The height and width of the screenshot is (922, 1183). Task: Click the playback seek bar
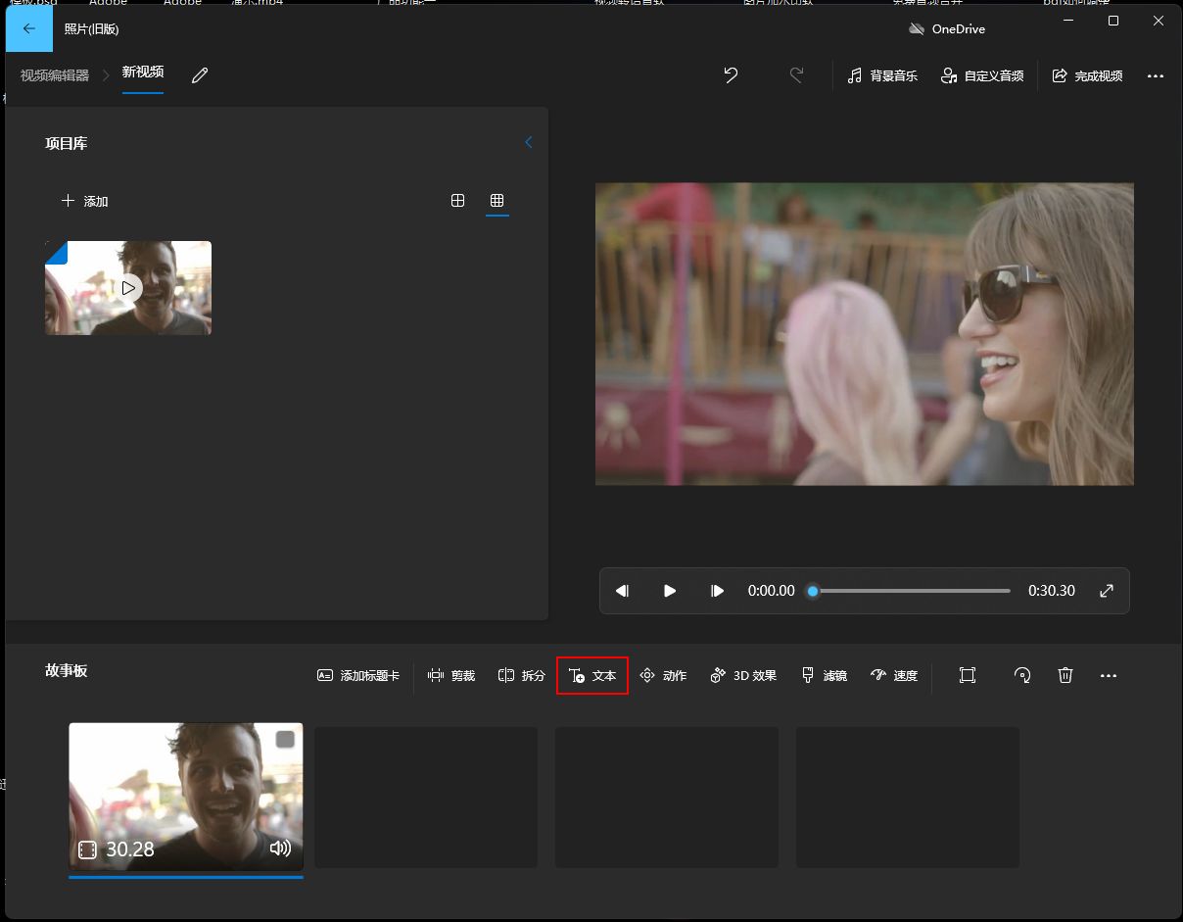point(911,591)
